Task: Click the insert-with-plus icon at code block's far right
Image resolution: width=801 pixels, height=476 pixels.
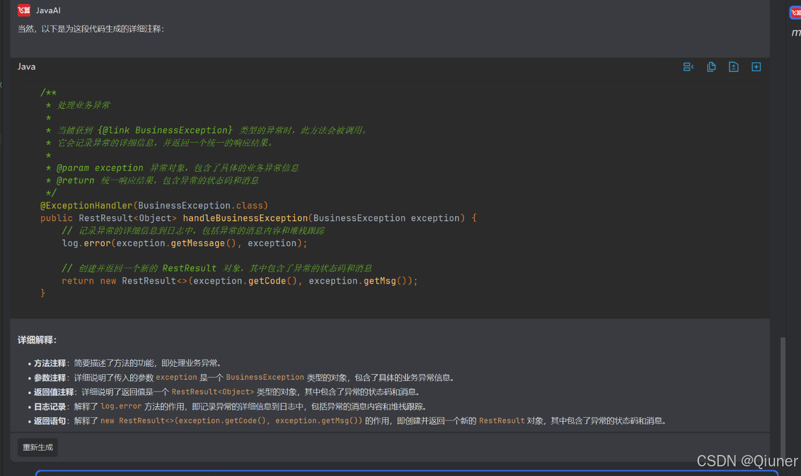Action: coord(756,66)
